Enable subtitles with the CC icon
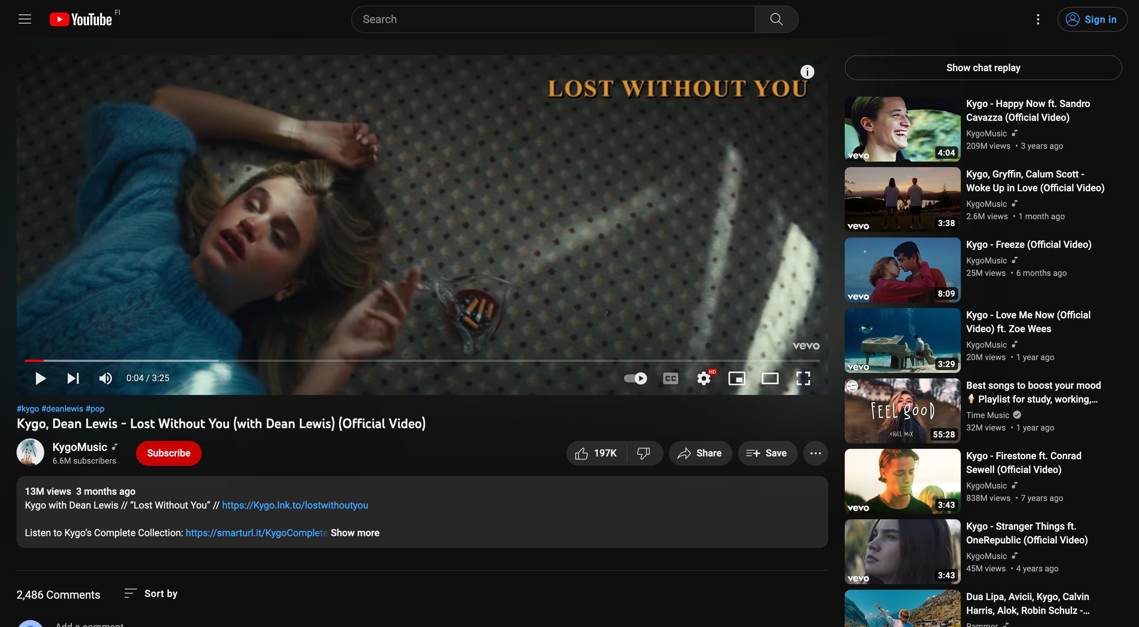1139x627 pixels. click(x=670, y=378)
